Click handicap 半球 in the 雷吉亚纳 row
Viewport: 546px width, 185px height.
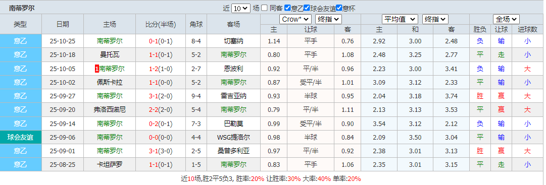click(x=311, y=96)
